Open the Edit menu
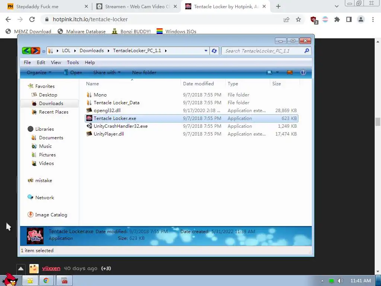 click(x=41, y=63)
